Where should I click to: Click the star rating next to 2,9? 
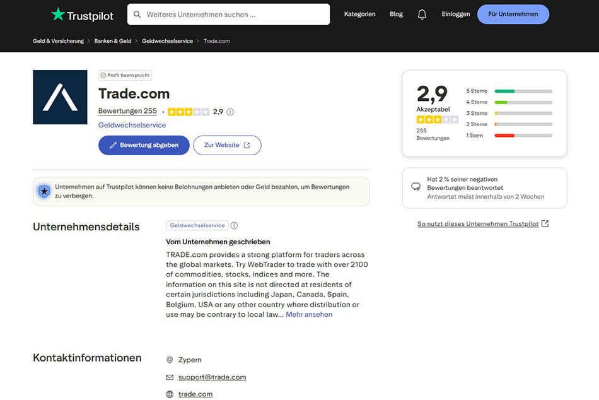[x=189, y=112]
